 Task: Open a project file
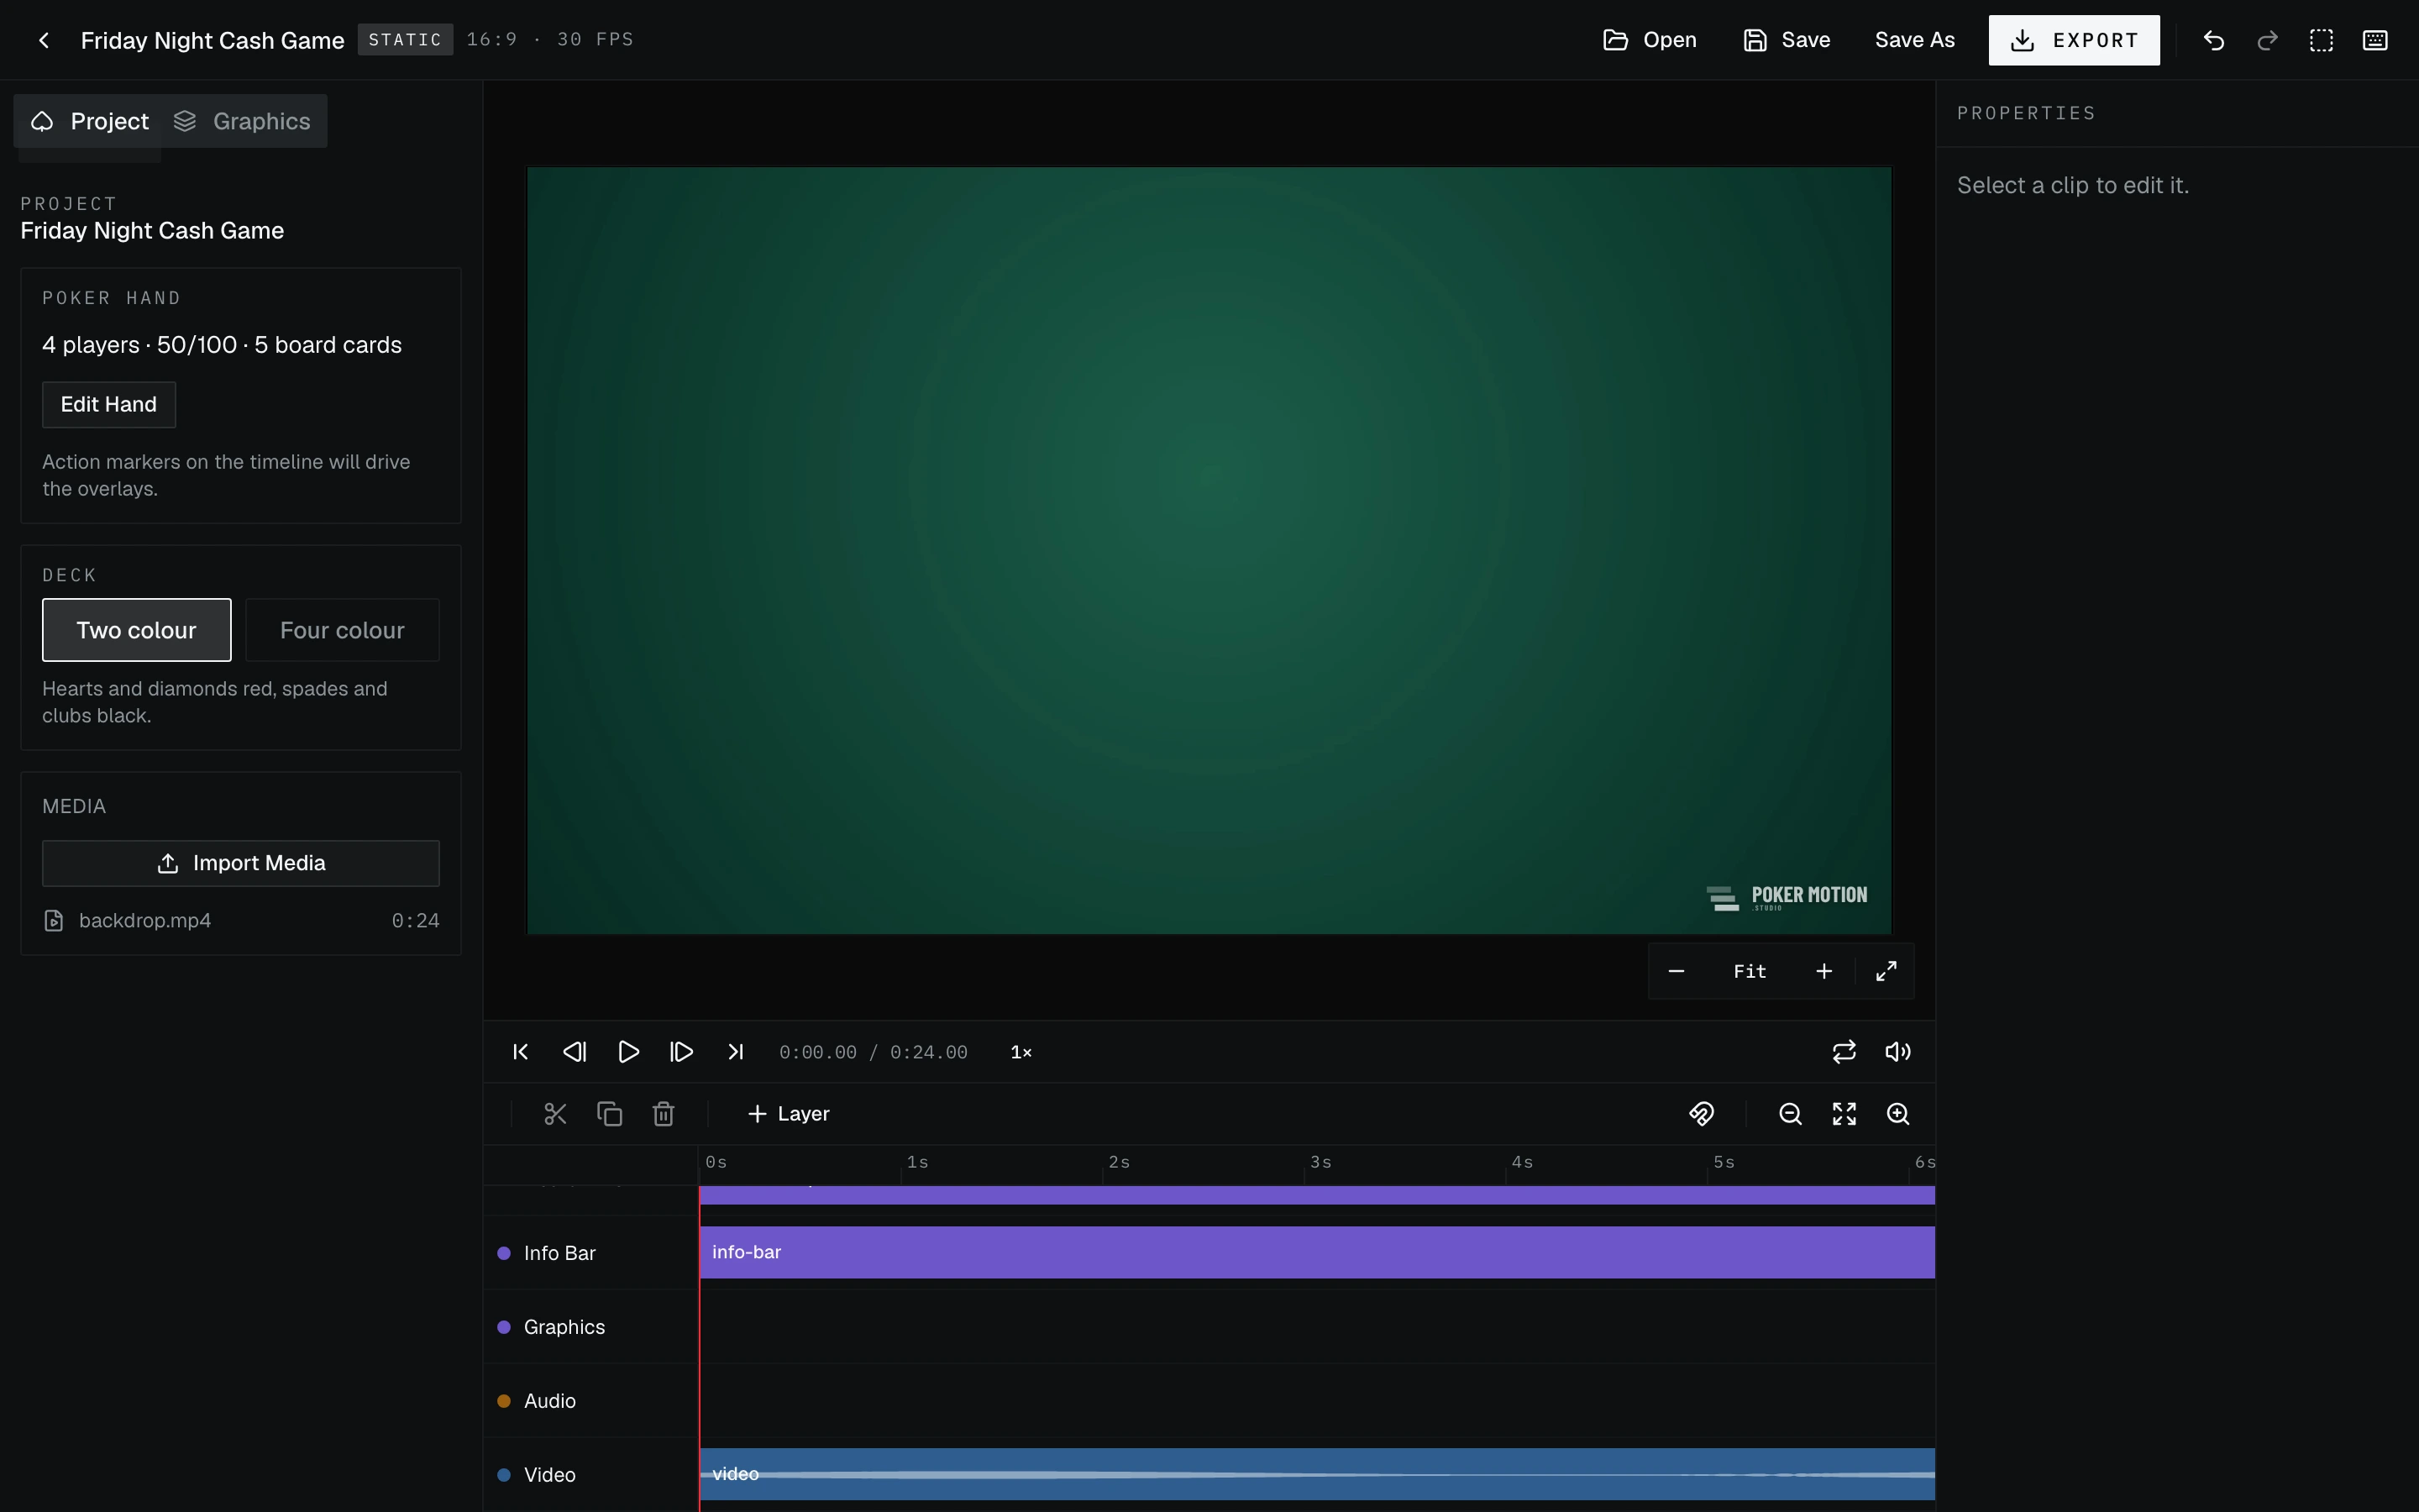click(1650, 40)
